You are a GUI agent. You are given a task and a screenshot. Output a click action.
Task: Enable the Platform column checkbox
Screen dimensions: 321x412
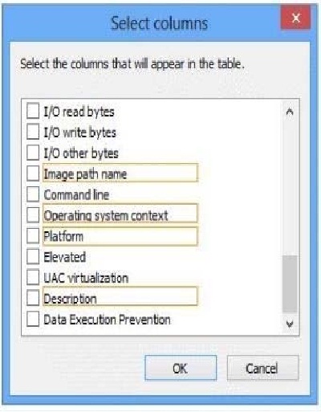click(x=33, y=236)
